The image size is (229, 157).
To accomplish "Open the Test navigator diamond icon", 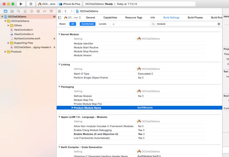I will pyautogui.click(x=32, y=11).
